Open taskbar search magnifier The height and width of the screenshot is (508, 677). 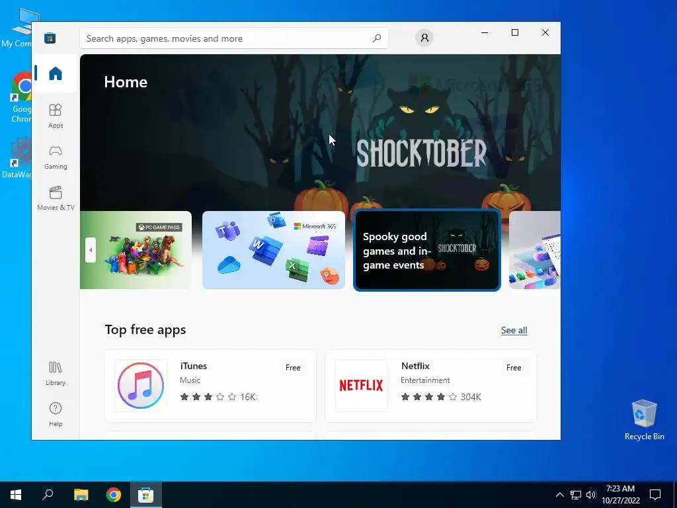[48, 495]
